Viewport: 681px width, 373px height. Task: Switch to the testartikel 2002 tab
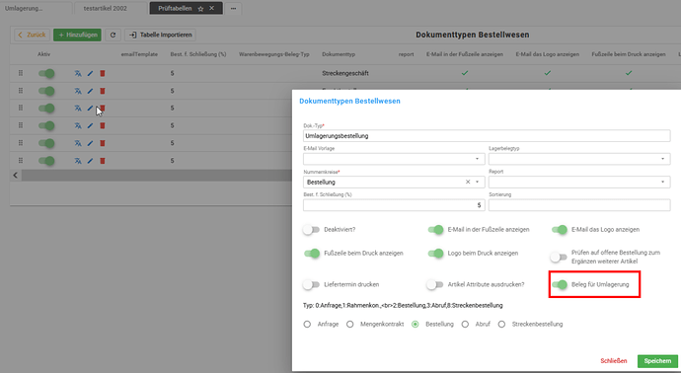pos(105,8)
